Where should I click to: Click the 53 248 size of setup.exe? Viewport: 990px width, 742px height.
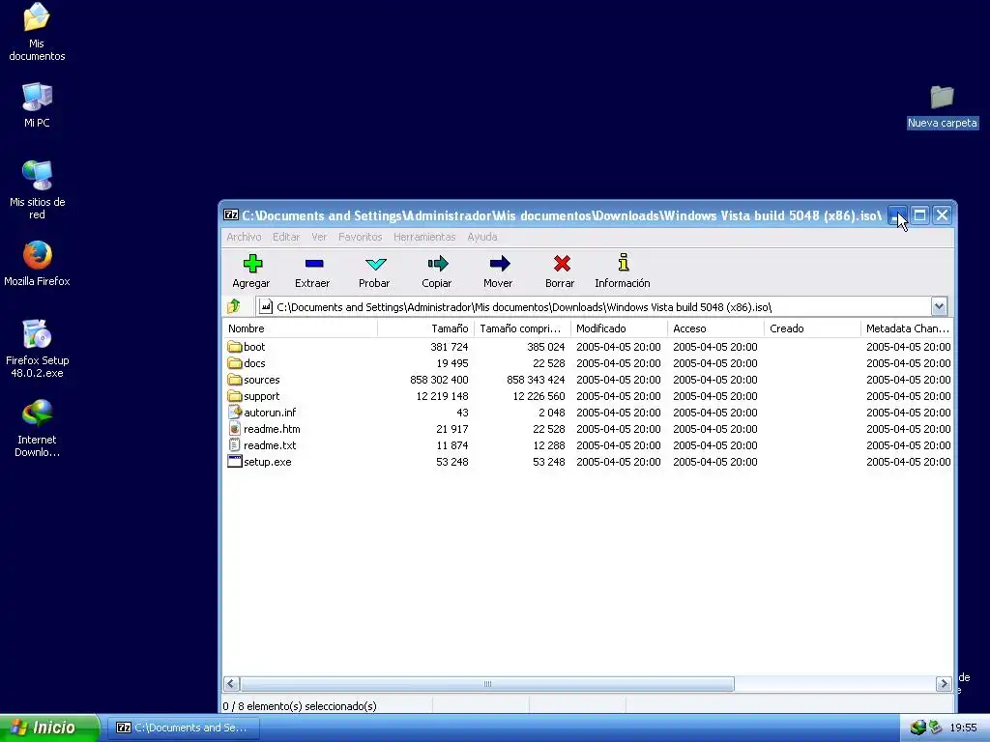tap(452, 461)
